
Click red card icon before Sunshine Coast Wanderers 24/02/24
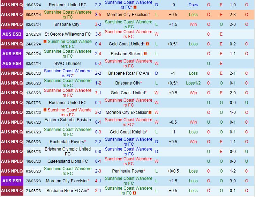pyautogui.click(x=45, y=42)
